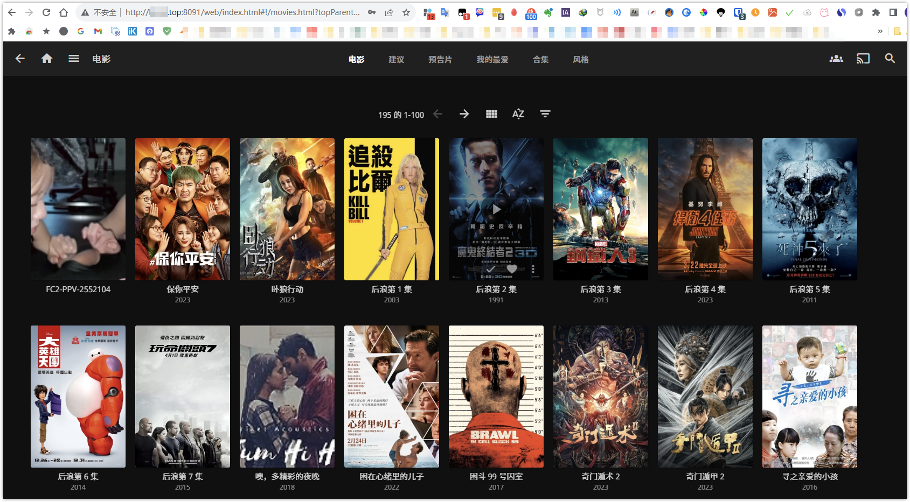This screenshot has height=502, width=910.
Task: Open the Brawl in Cell Block 99 poster
Action: tap(496, 397)
